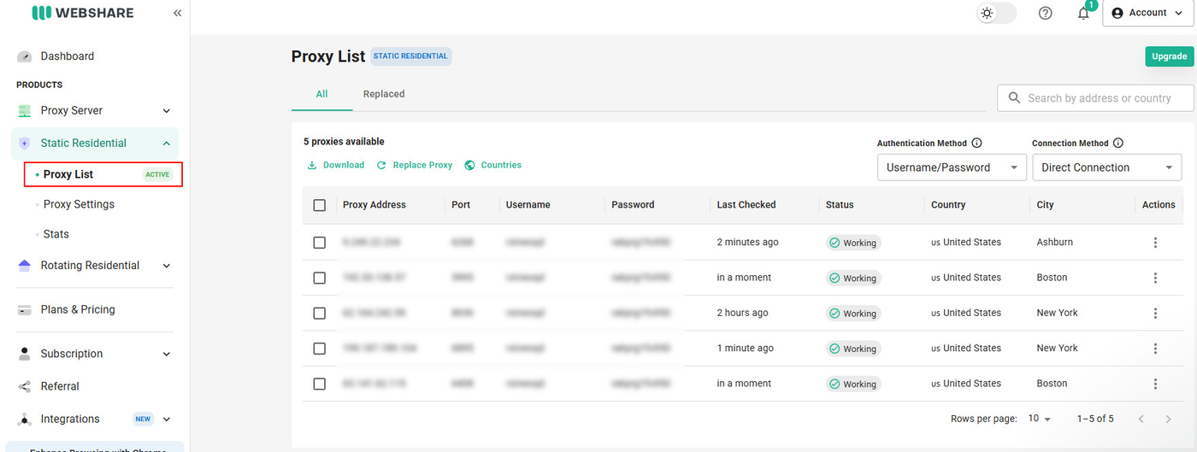Click the Last Checked column header

[x=746, y=205]
